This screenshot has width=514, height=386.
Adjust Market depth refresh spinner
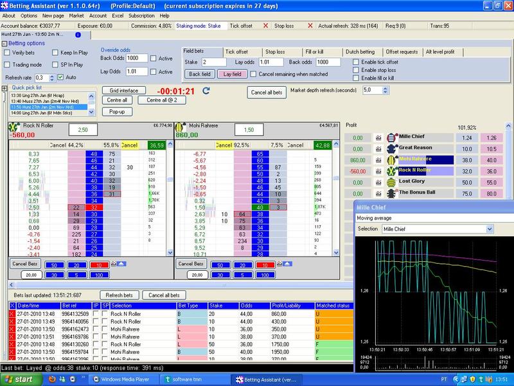click(x=385, y=90)
